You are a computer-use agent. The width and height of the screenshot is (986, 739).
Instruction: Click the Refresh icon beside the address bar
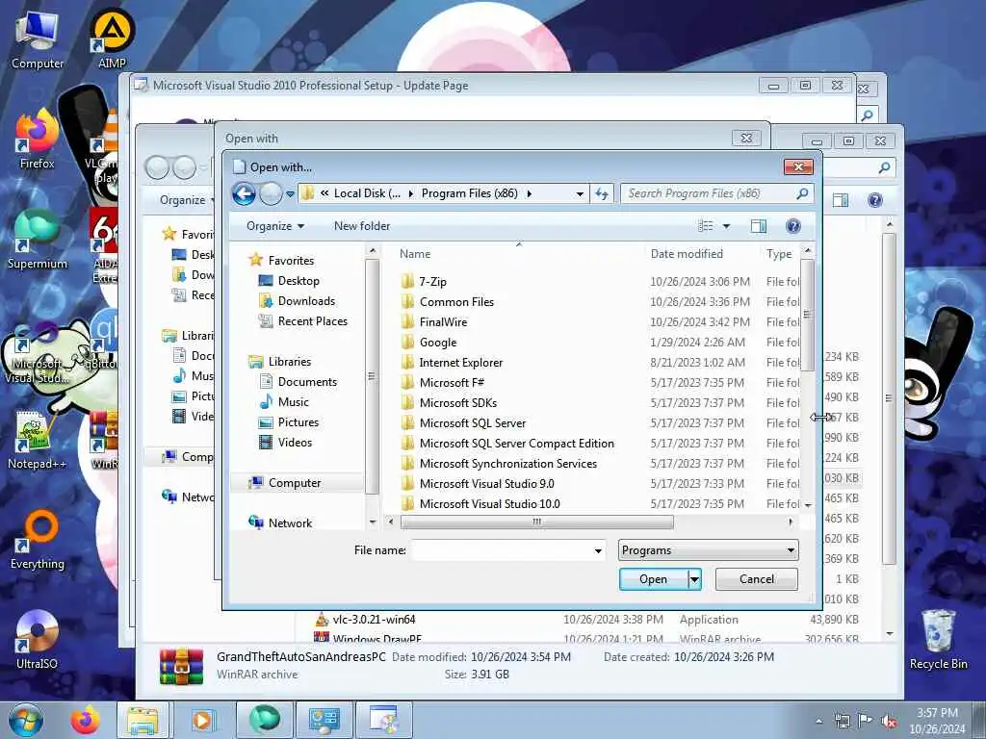[602, 194]
